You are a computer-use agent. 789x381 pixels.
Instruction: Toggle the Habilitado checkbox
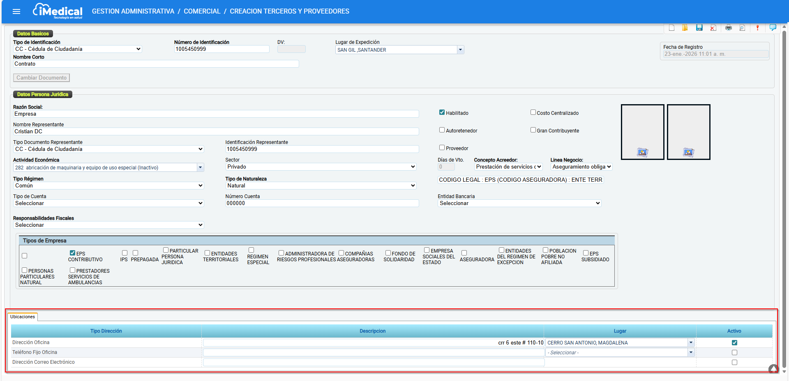tap(442, 112)
